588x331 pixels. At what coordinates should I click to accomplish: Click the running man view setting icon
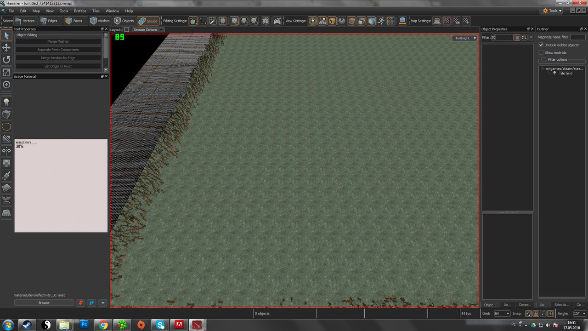click(x=381, y=21)
